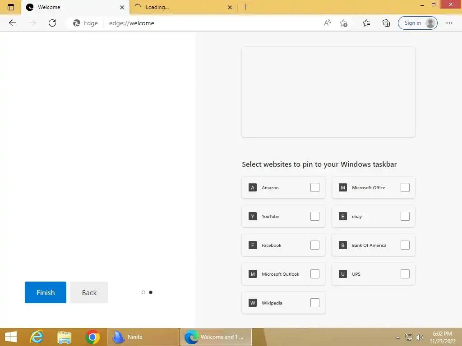The image size is (462, 346).
Task: Click the YouTube letter icon
Action: (253, 216)
